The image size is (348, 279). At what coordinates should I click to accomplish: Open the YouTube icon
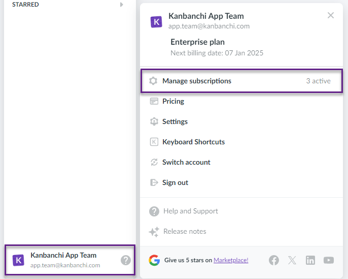(x=329, y=260)
